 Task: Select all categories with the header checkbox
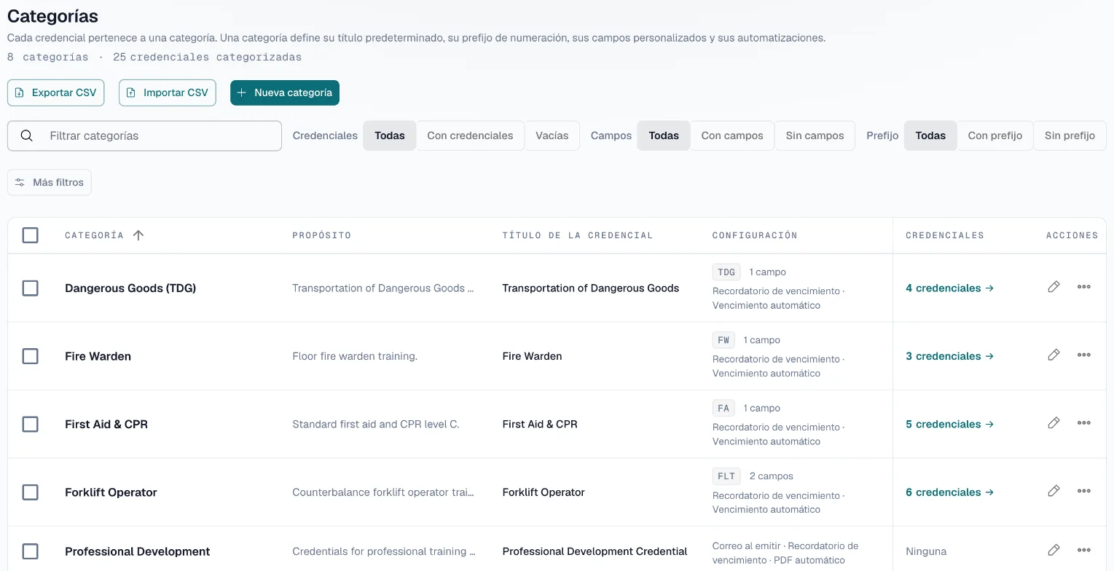pyautogui.click(x=30, y=235)
